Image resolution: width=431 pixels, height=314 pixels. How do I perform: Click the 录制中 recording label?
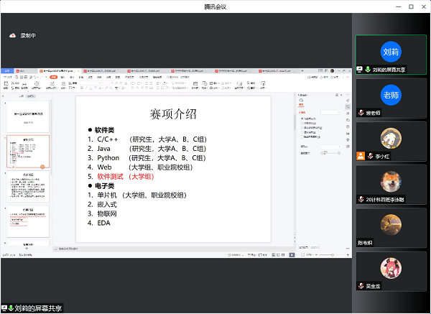pyautogui.click(x=28, y=35)
